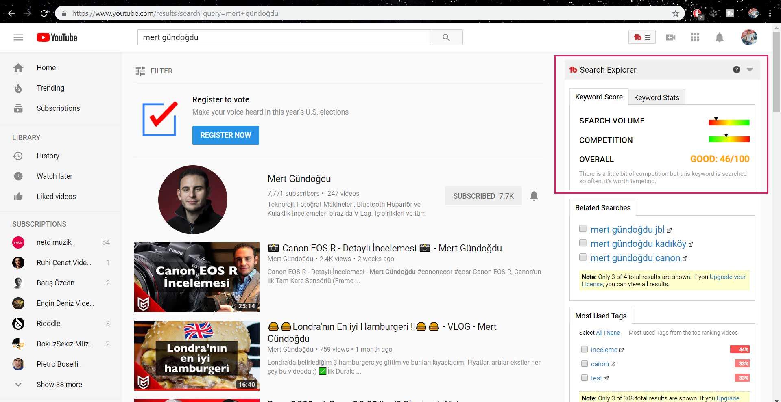Click the None tags link
The width and height of the screenshot is (781, 402).
pos(613,333)
